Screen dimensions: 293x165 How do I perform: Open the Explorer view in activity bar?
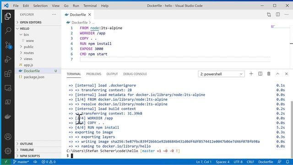(8, 16)
